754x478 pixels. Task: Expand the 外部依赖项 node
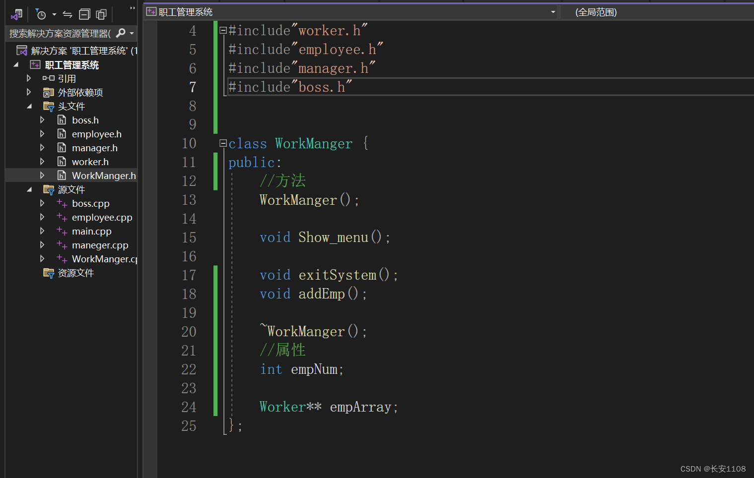(29, 92)
